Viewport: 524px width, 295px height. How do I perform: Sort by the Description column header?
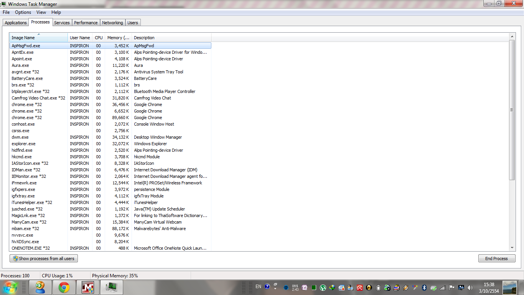pyautogui.click(x=171, y=38)
